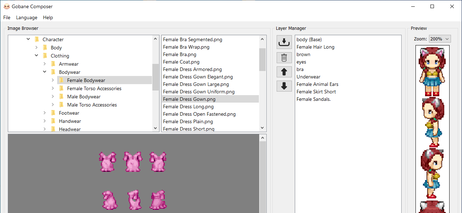Select the Female Animal Ears layer
Image resolution: width=462 pixels, height=213 pixels.
317,84
